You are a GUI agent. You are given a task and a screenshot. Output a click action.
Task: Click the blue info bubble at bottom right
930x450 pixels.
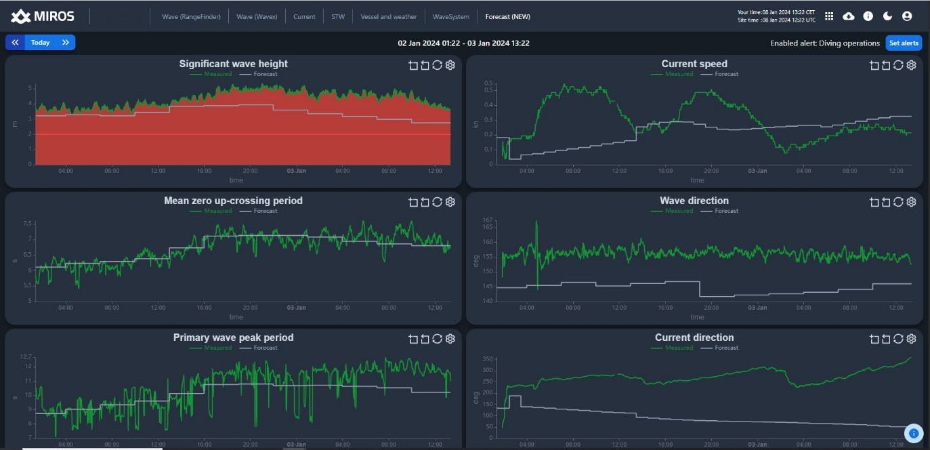pyautogui.click(x=914, y=433)
